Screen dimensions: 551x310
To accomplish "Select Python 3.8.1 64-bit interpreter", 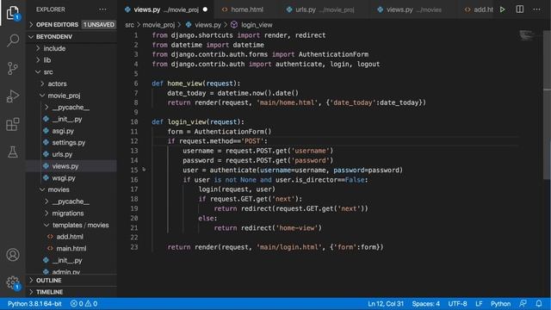I will (x=34, y=304).
